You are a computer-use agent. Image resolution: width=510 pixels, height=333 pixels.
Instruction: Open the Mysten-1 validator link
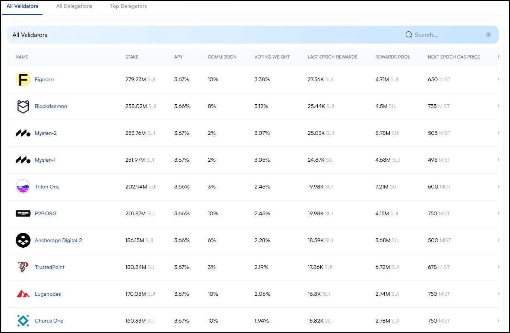[x=45, y=160]
